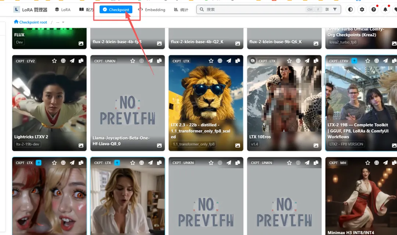Toggle favorite star on LTX 2.3 22b distilled card
This screenshot has width=397, height=235.
pyautogui.click(x=211, y=61)
